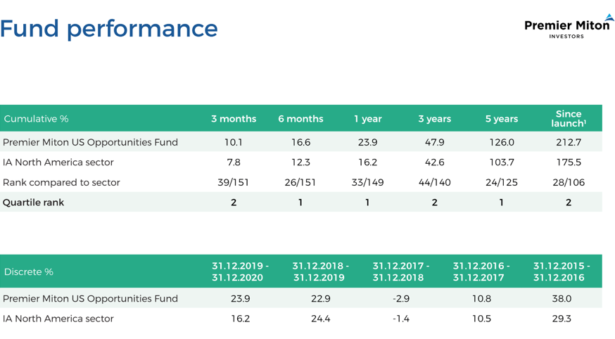Image resolution: width=615 pixels, height=339 pixels.
Task: Click sector since launch value 175.5
Action: [569, 162]
